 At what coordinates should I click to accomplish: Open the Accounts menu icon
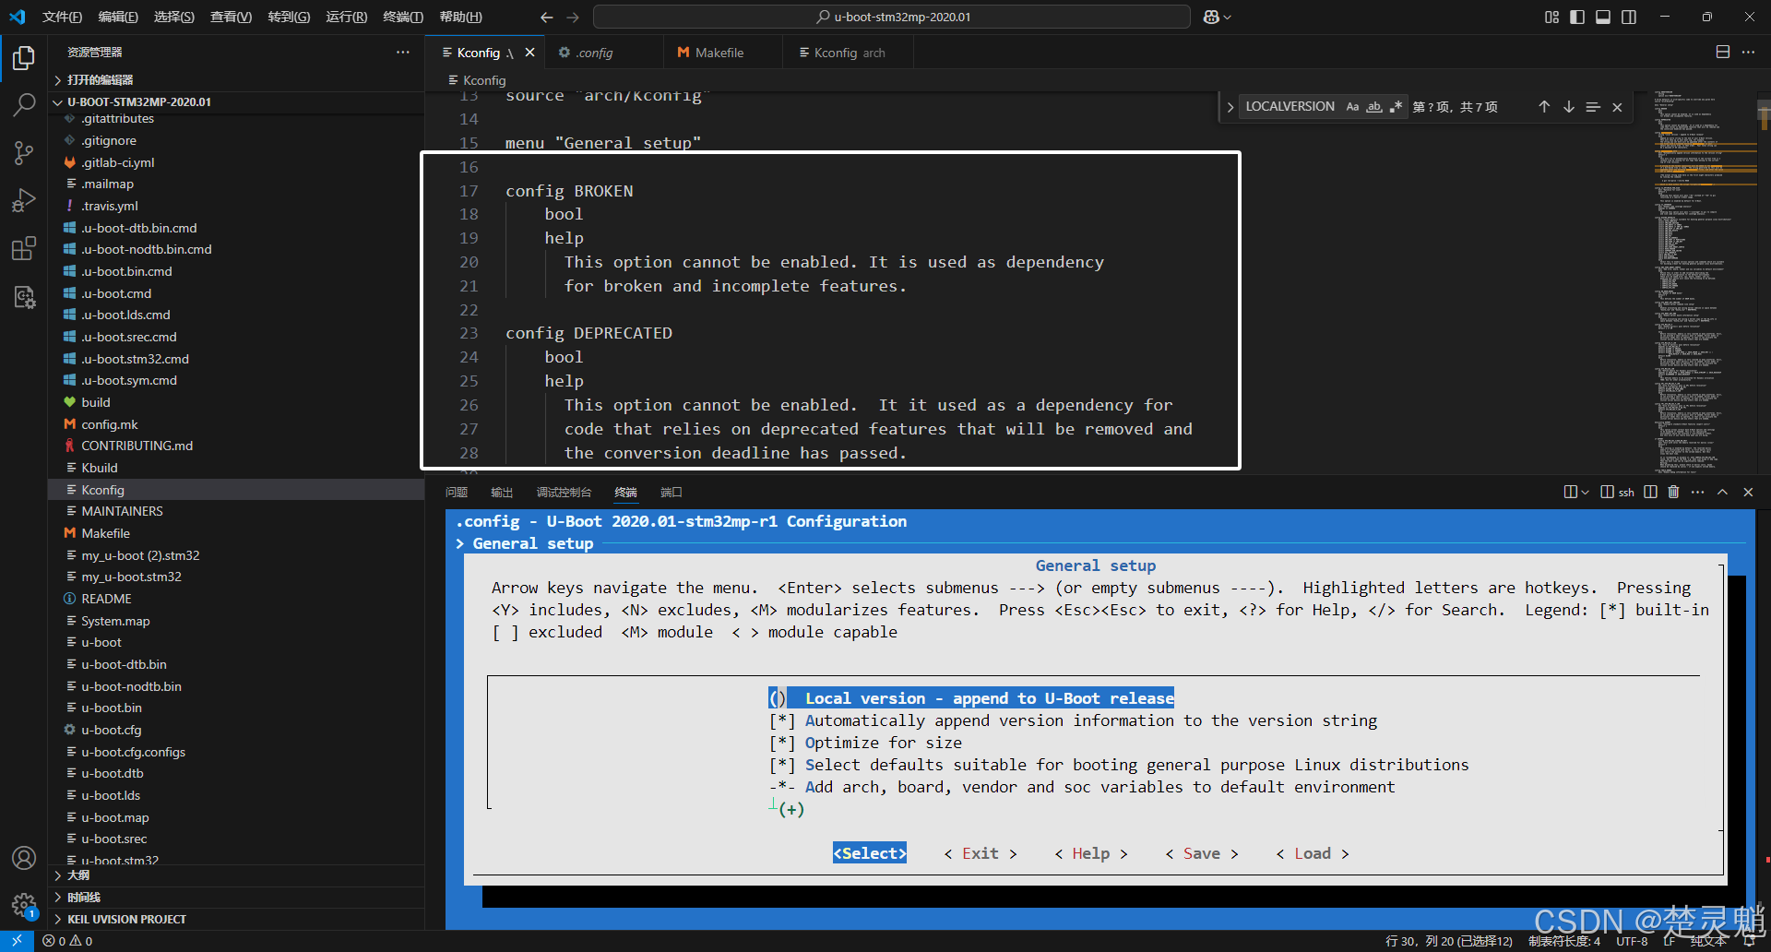(x=24, y=858)
